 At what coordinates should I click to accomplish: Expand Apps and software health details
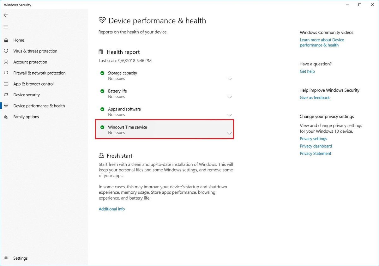pos(230,115)
